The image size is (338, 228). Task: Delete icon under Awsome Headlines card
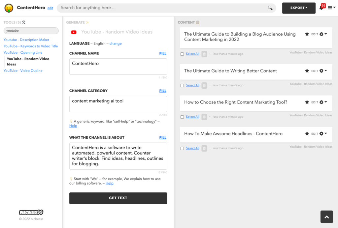pos(204,148)
